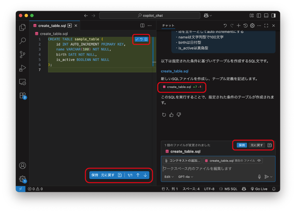Accept inline change with checkmark icon
The width and height of the screenshot is (296, 213).
pyautogui.click(x=137, y=39)
